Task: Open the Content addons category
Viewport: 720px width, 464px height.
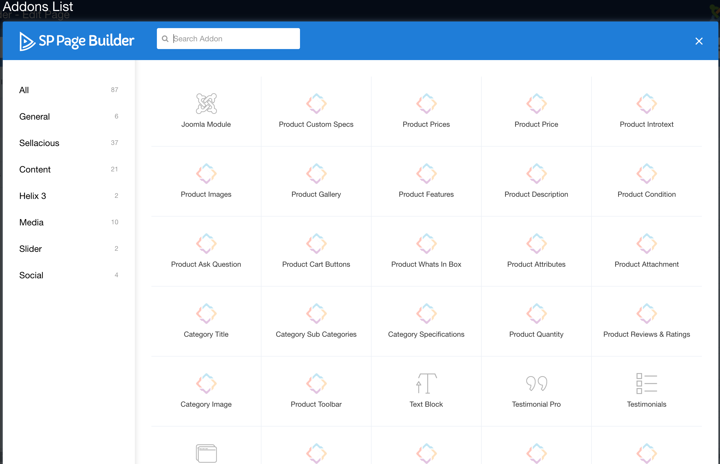Action: point(69,169)
